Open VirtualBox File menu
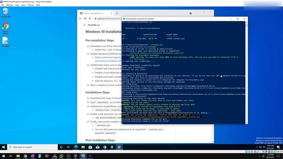The height and width of the screenshot is (159, 283). [3, 5]
